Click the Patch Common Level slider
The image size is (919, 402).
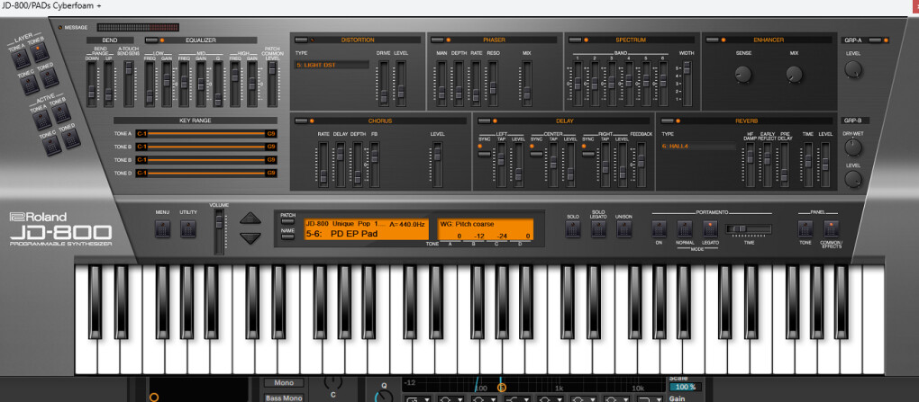click(x=272, y=85)
